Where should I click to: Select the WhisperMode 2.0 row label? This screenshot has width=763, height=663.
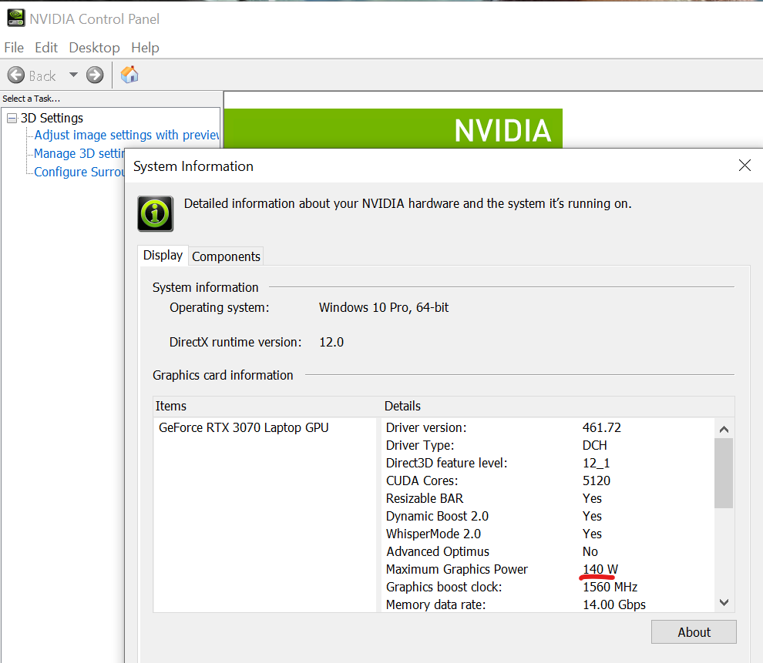click(x=434, y=534)
